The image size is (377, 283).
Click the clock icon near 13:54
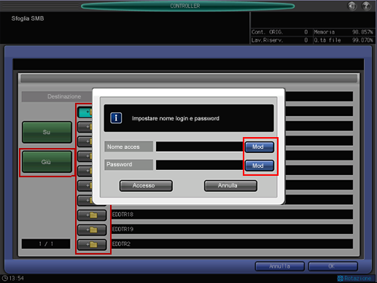pyautogui.click(x=4, y=278)
